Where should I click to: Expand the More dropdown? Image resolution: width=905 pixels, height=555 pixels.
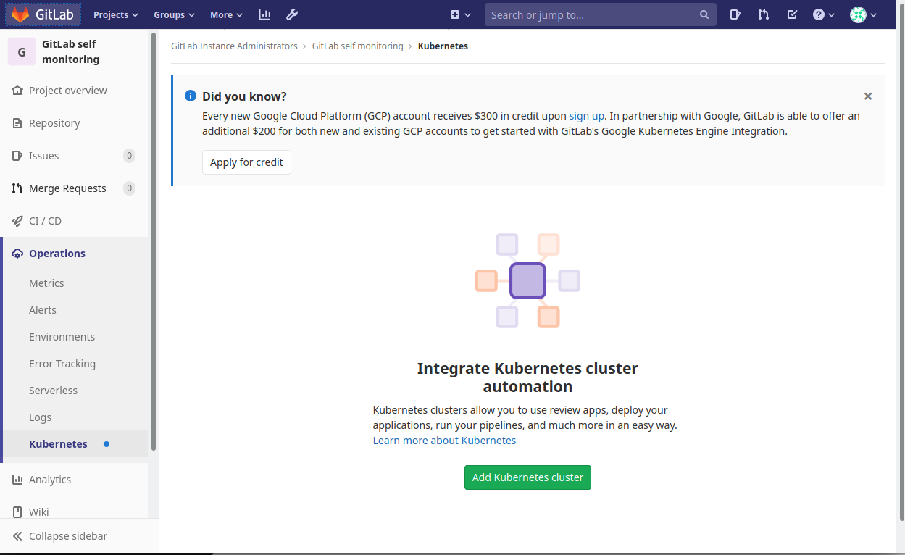226,14
